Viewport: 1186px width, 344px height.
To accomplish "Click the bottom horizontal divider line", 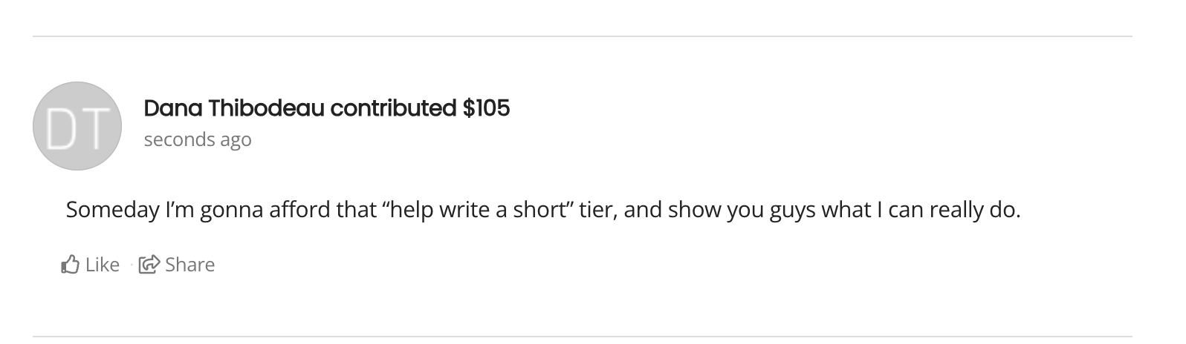I will 582,337.
